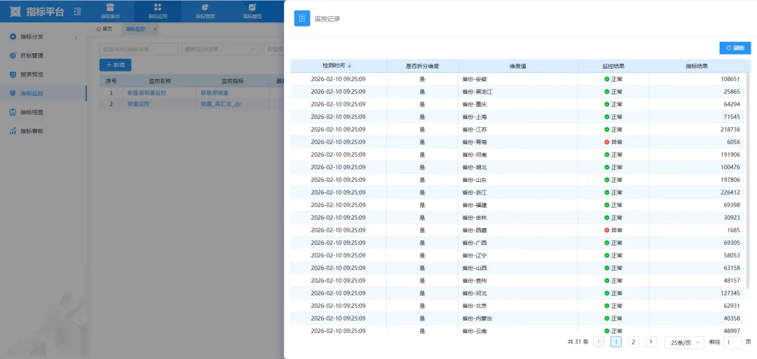Open 指标集市 in top navigation
The height and width of the screenshot is (359, 757).
pos(110,10)
